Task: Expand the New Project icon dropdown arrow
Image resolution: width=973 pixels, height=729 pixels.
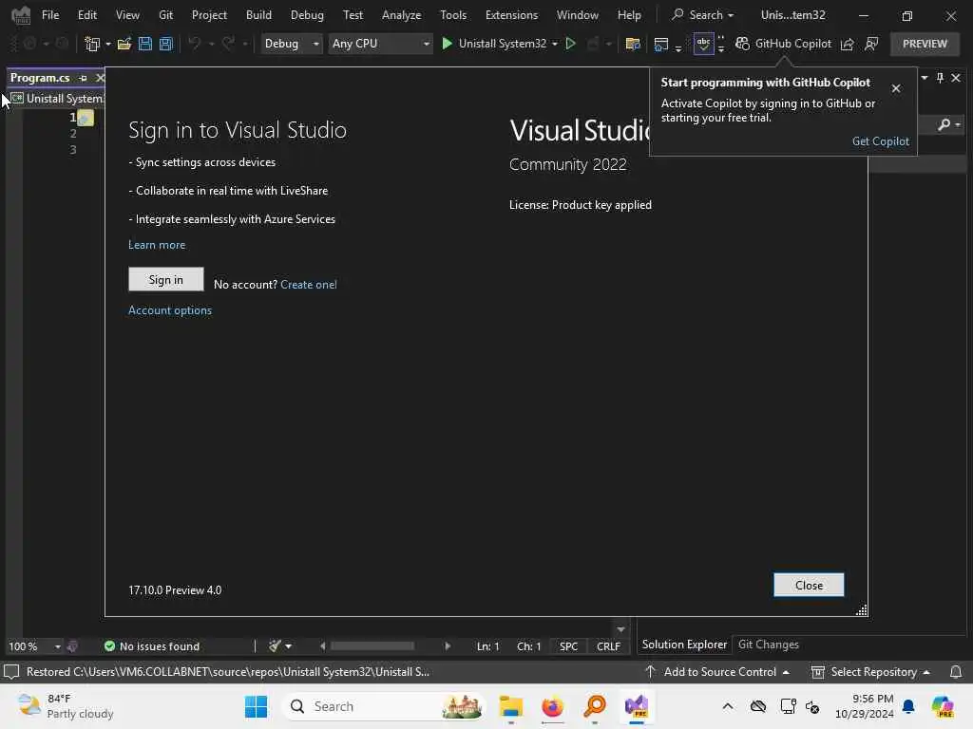Action: (108, 44)
